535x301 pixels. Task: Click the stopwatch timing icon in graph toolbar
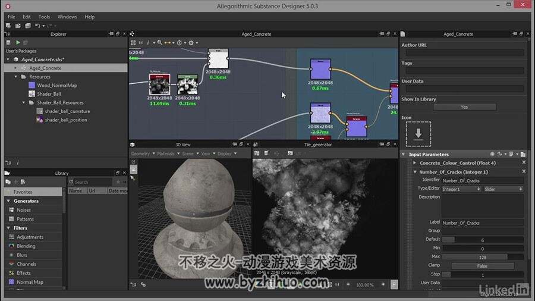point(179,43)
